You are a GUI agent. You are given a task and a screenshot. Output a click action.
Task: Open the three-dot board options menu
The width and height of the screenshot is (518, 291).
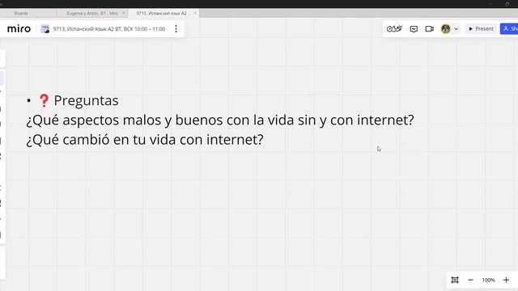click(x=176, y=29)
